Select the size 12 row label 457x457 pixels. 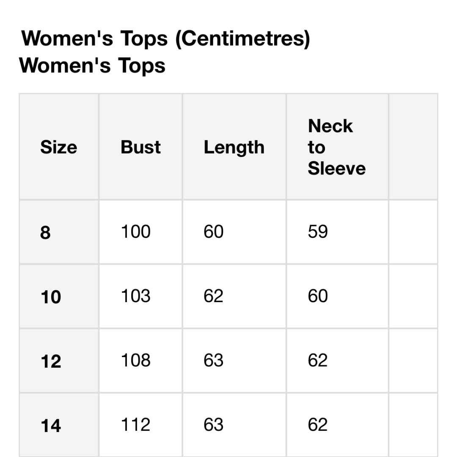51,361
